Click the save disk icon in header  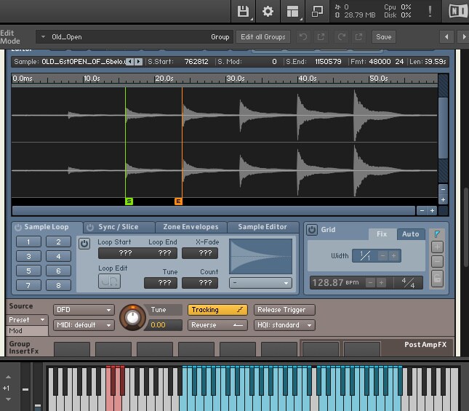tap(243, 12)
